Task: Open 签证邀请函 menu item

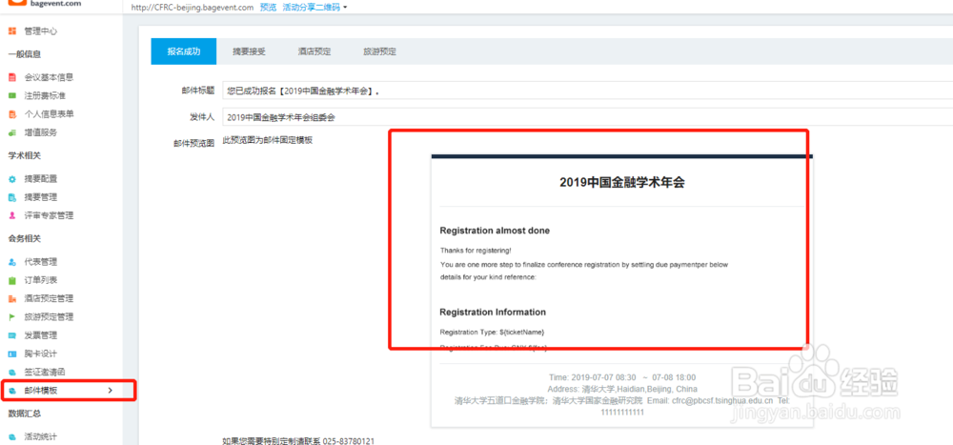Action: 45,372
